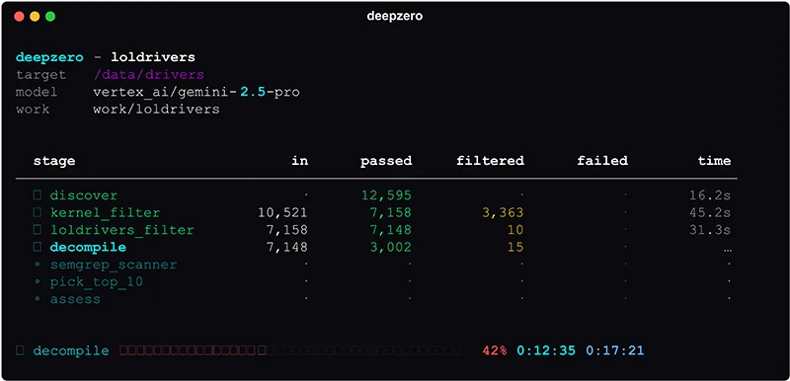This screenshot has width=790, height=381.
Task: Select the loldrivers_filter stage name
Action: [121, 230]
